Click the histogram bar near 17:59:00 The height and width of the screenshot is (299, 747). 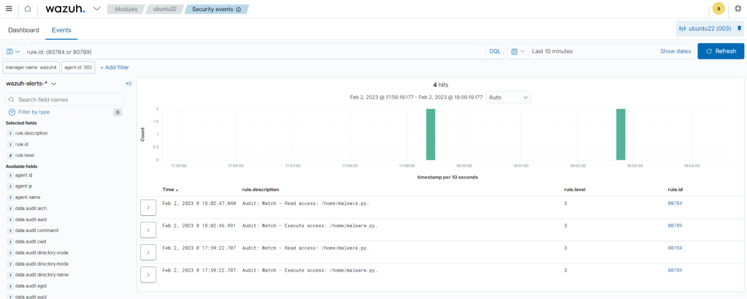(x=430, y=134)
